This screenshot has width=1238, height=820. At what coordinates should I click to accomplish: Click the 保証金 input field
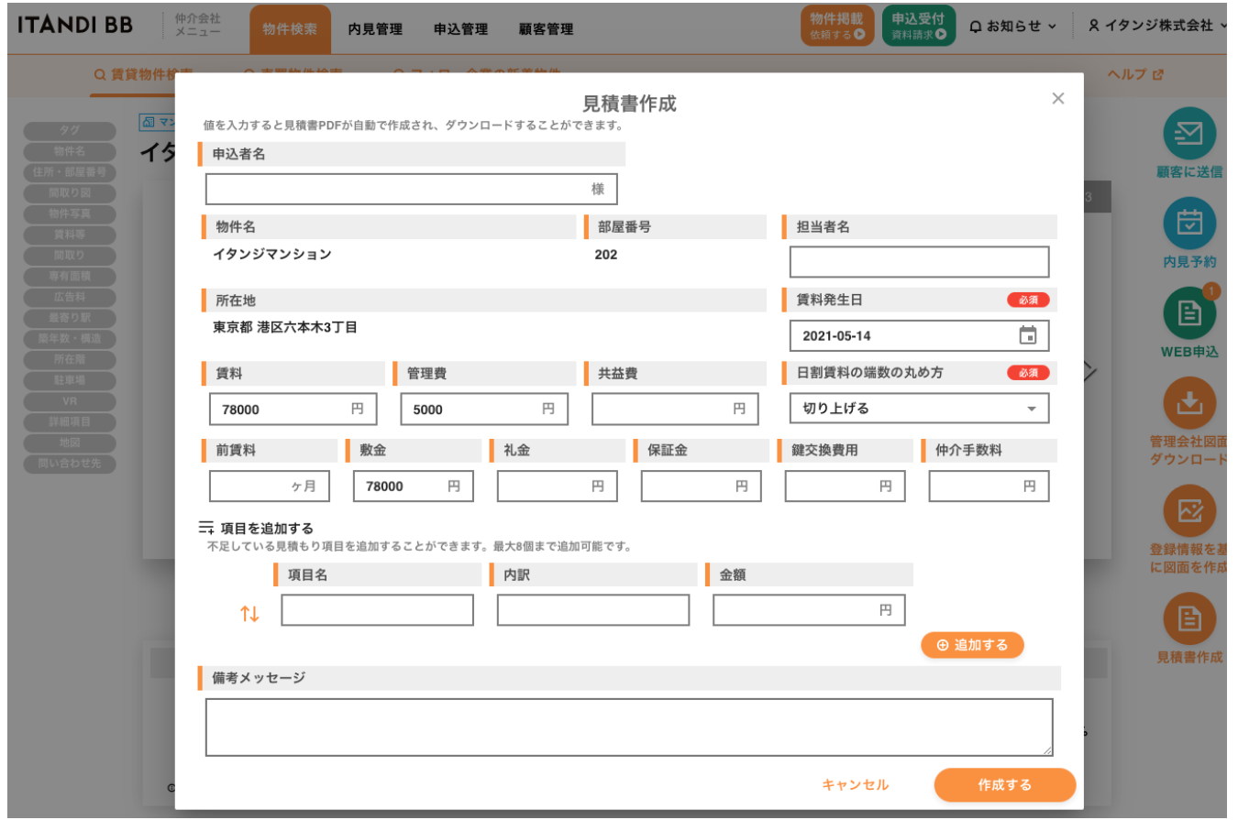pyautogui.click(x=701, y=487)
